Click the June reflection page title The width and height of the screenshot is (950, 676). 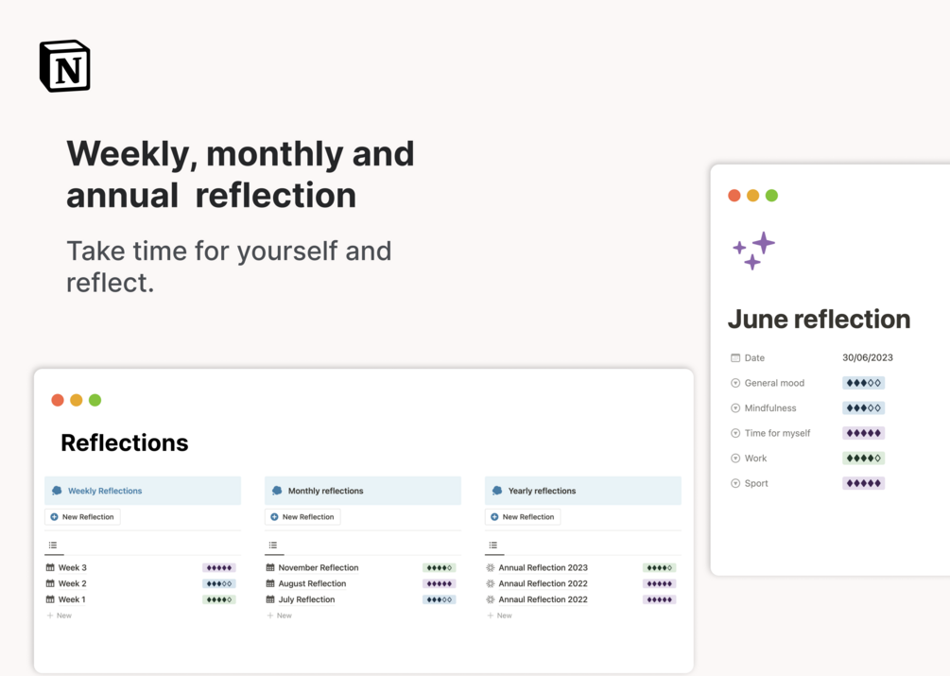click(x=819, y=320)
